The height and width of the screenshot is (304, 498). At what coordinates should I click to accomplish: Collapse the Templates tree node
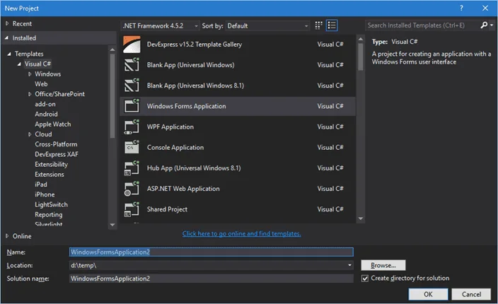click(x=9, y=54)
